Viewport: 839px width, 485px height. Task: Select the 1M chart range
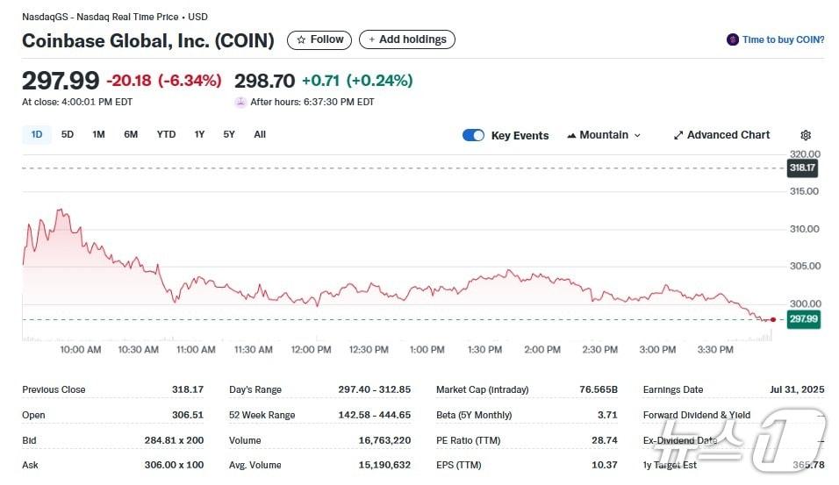(x=98, y=134)
